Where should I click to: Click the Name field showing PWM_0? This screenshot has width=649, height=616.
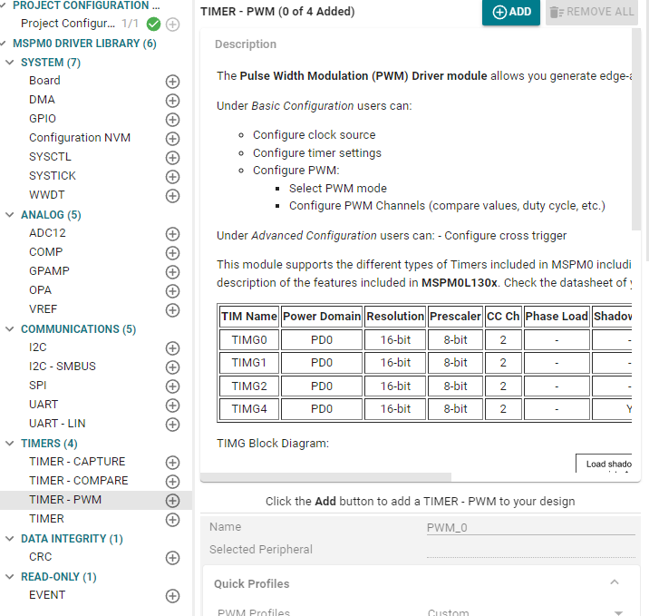[530, 527]
